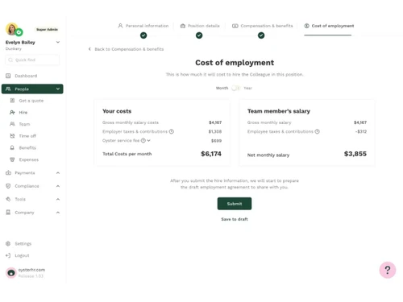Viewport: 403px width, 302px height.
Task: Click info icon next to Employee taxes & contributions
Action: (x=317, y=131)
